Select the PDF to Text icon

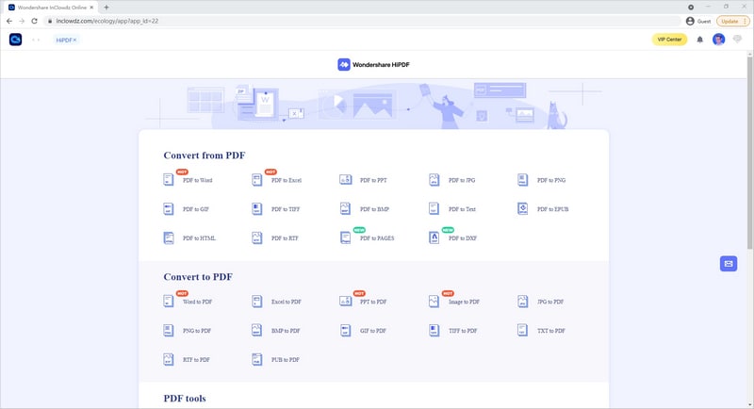tap(434, 208)
